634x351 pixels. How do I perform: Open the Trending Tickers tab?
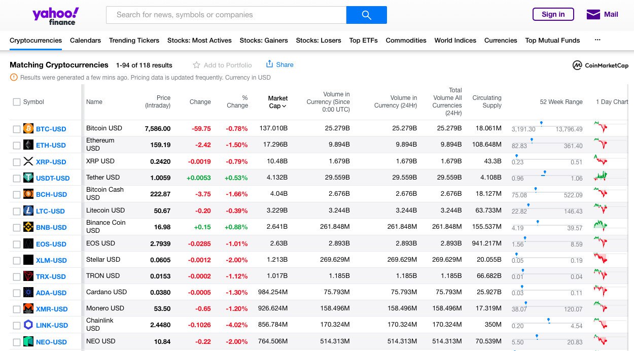134,40
